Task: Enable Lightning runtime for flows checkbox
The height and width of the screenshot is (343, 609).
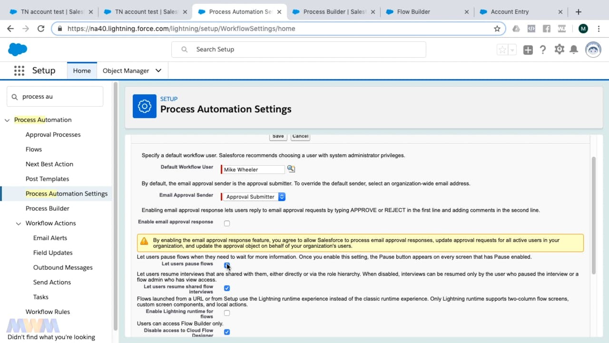Action: pyautogui.click(x=227, y=313)
